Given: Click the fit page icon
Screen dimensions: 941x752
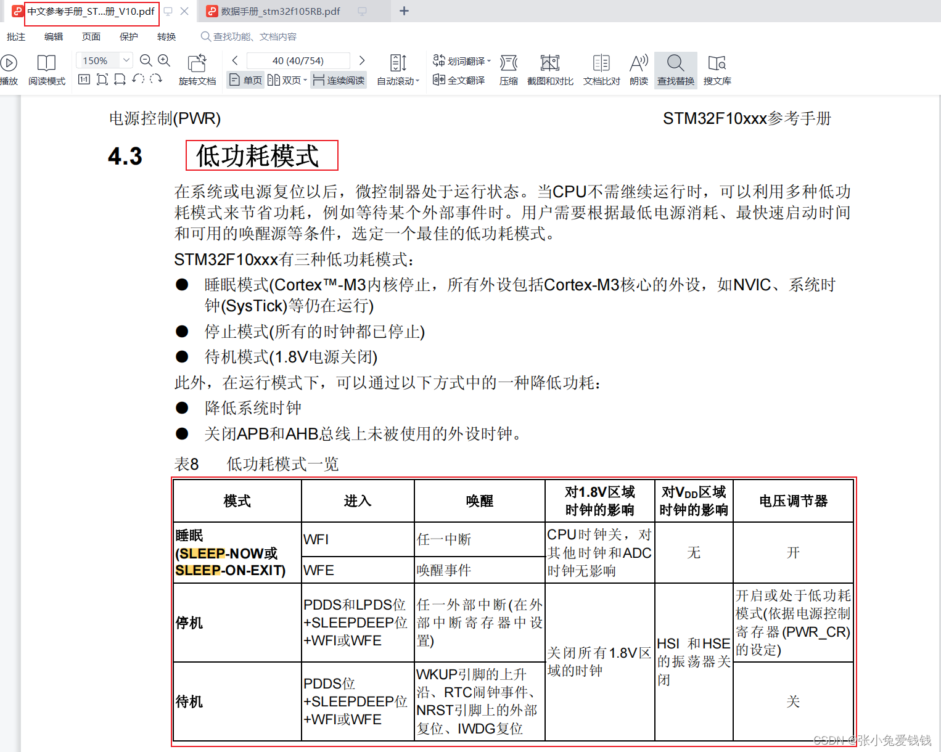Looking at the screenshot, I should pyautogui.click(x=102, y=79).
